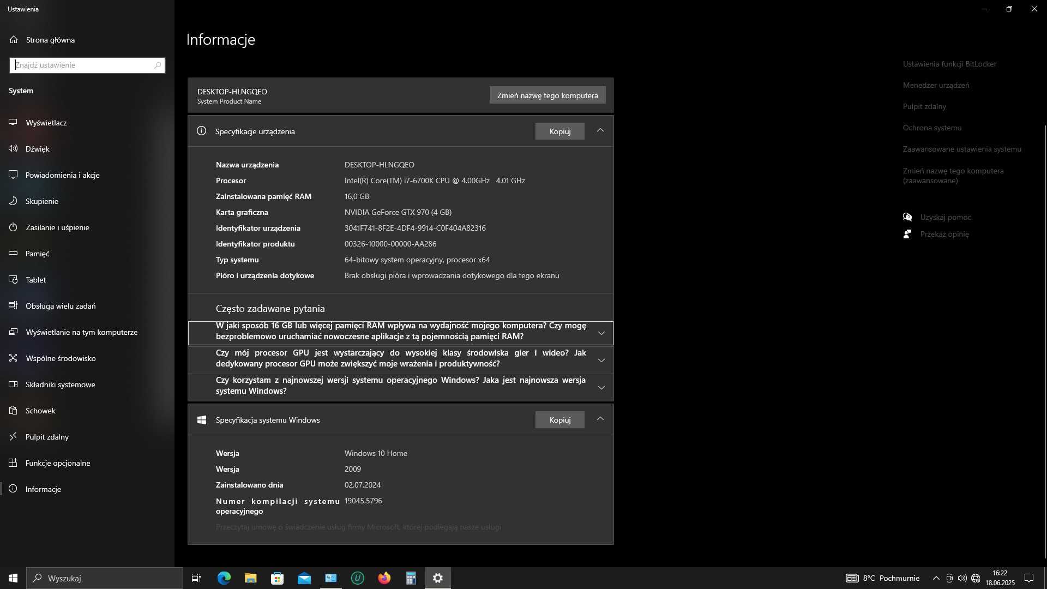Collapse Specyfikacja systemu Windows section
The width and height of the screenshot is (1047, 589).
[x=600, y=419]
